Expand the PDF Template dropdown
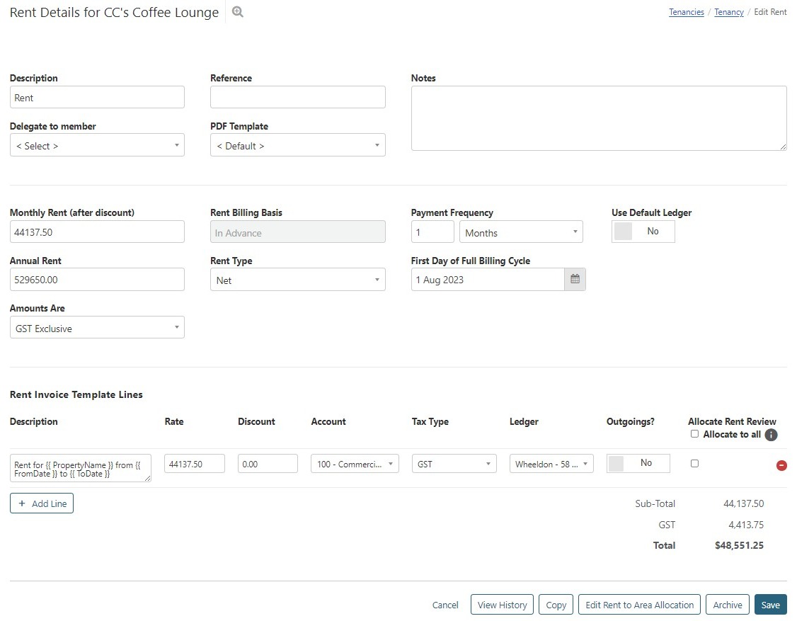Viewport: 797px width, 621px height. 297,146
